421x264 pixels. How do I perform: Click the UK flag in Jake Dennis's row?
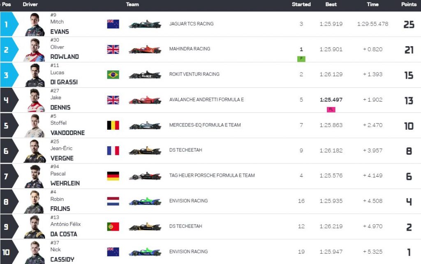click(113, 100)
